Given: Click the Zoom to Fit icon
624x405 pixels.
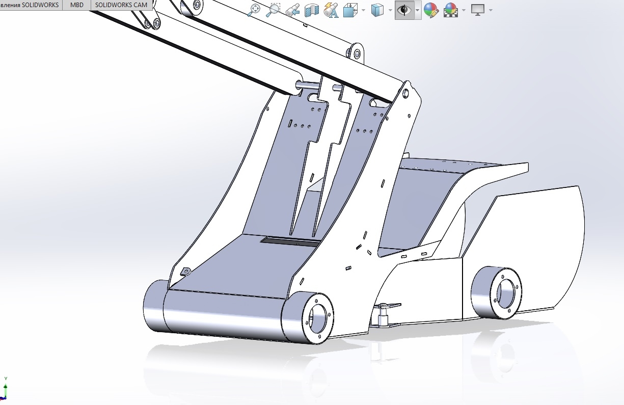Looking at the screenshot, I should pyautogui.click(x=254, y=10).
